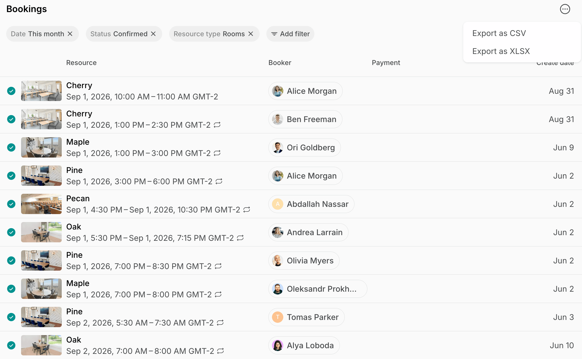This screenshot has height=359, width=582.
Task: Click confirmed status icon for Cherry 10:00 AM booking
Action: coord(11,91)
